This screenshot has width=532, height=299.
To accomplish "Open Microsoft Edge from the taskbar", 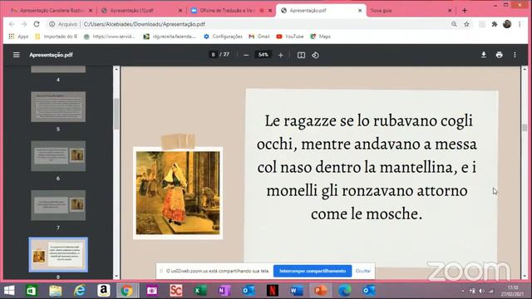I will [345, 291].
